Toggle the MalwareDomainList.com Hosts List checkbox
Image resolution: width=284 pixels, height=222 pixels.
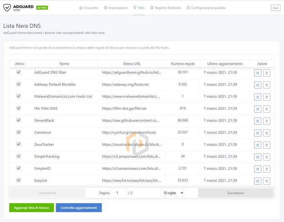(18, 96)
